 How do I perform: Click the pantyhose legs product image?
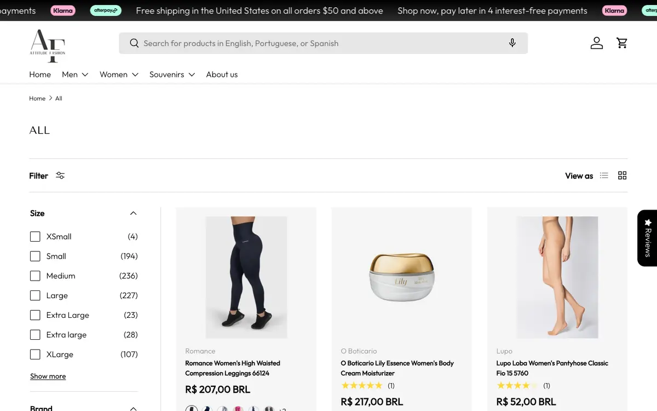[x=557, y=277]
